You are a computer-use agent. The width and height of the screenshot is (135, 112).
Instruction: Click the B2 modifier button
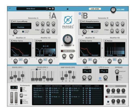[115, 59]
